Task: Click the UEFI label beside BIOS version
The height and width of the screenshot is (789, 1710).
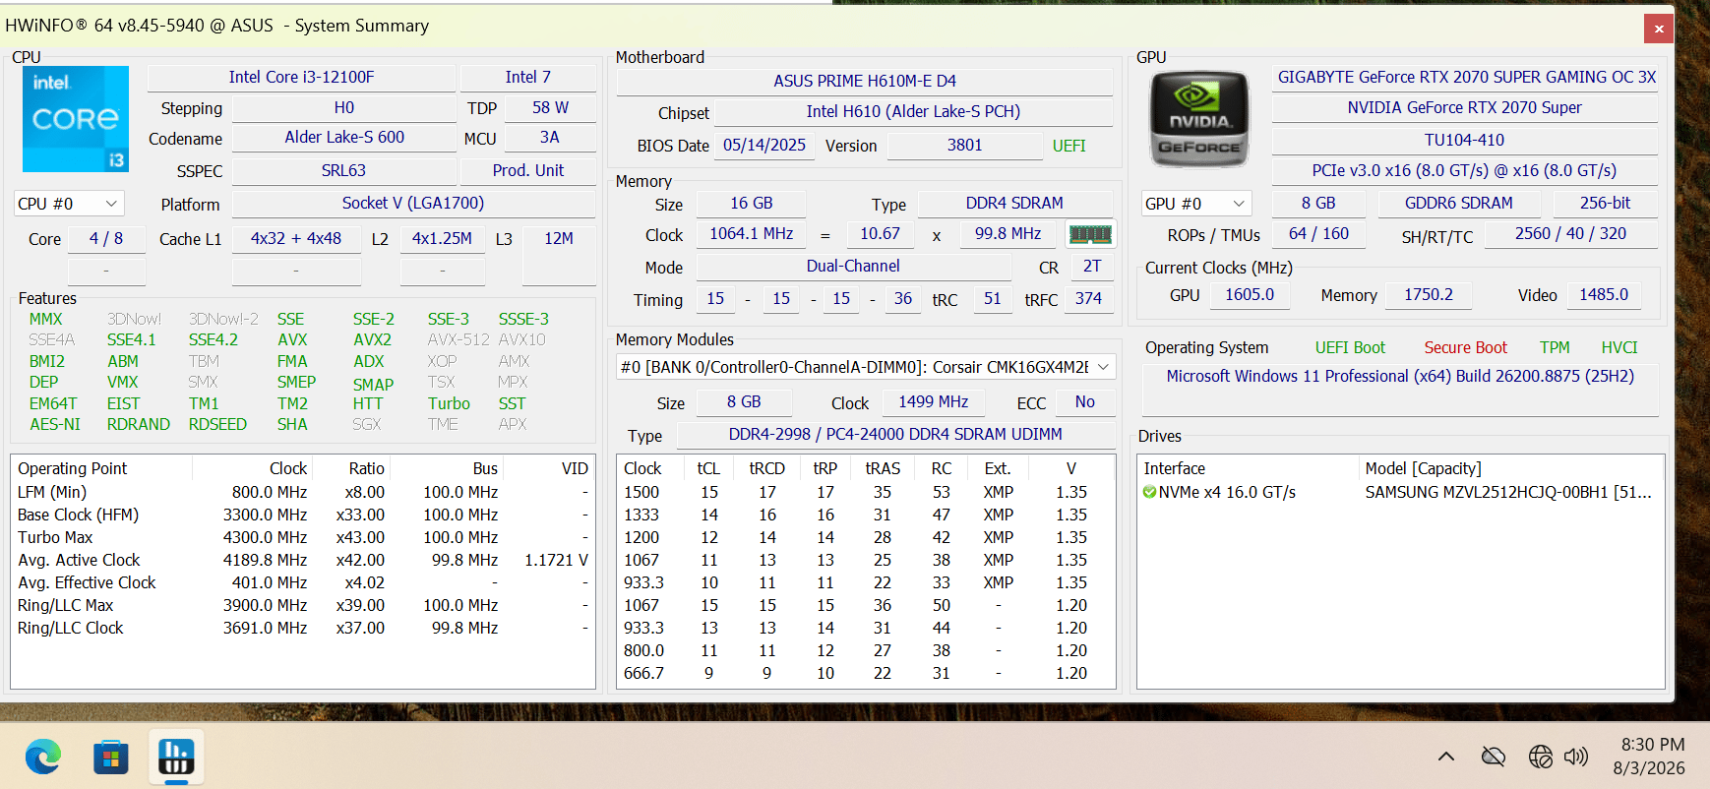Action: click(x=1069, y=146)
